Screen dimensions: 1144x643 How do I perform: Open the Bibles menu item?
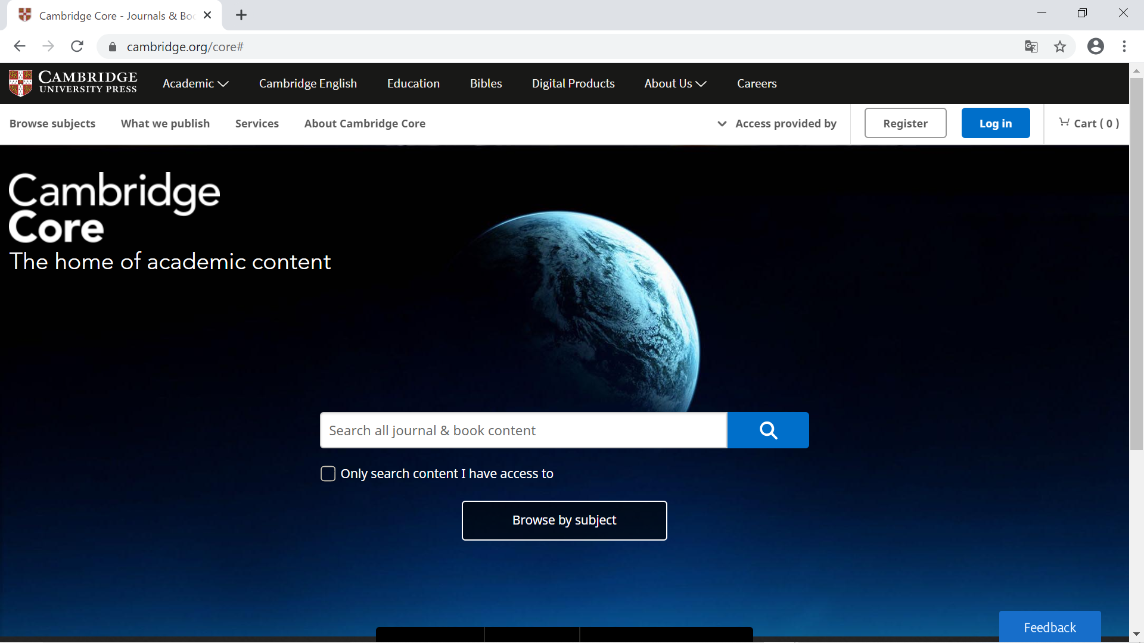point(486,83)
